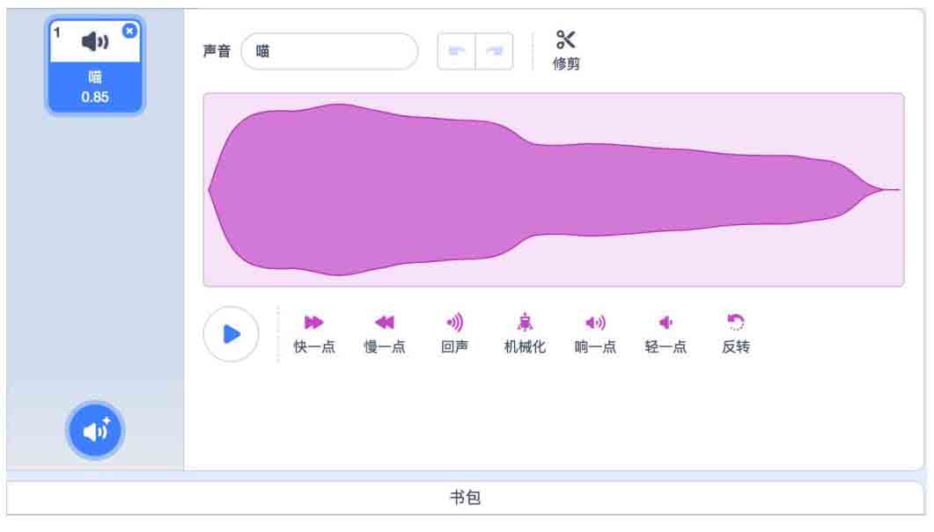Viewport: 934px width, 532px height.
Task: Expand the 书包 (backpack) panel
Action: pyautogui.click(x=466, y=498)
